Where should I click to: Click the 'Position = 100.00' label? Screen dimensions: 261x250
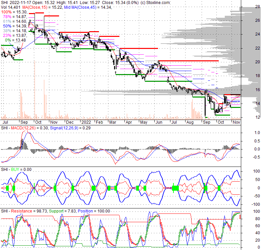pyautogui.click(x=94, y=211)
